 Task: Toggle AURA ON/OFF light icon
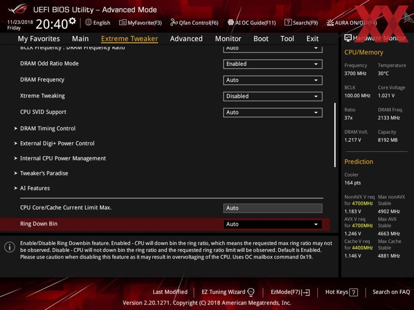(x=330, y=22)
